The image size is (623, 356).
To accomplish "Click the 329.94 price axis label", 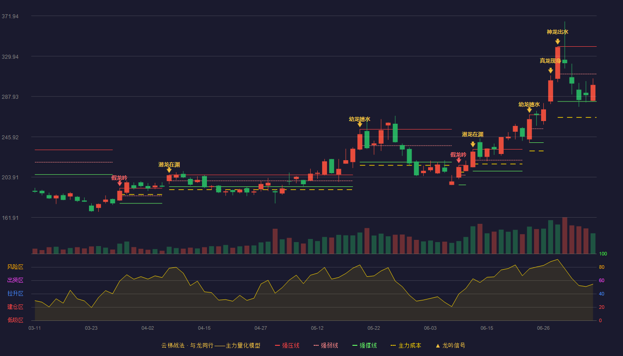I will 10,57.
